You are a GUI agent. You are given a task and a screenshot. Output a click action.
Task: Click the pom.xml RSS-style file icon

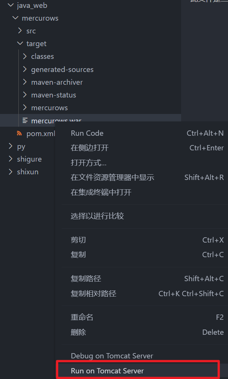19,133
